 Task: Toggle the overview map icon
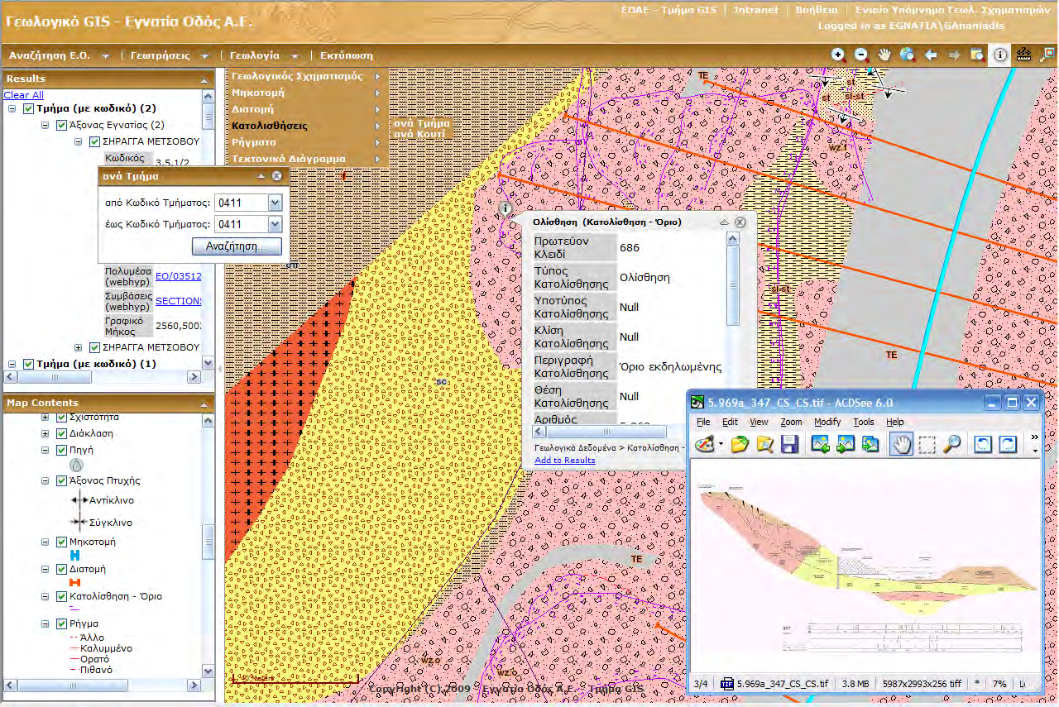point(1047,55)
